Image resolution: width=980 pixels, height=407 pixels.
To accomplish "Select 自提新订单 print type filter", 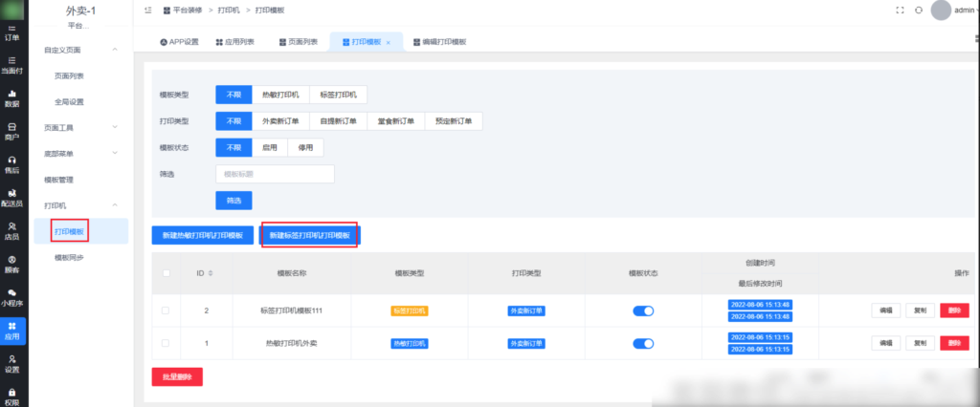I will pos(338,121).
